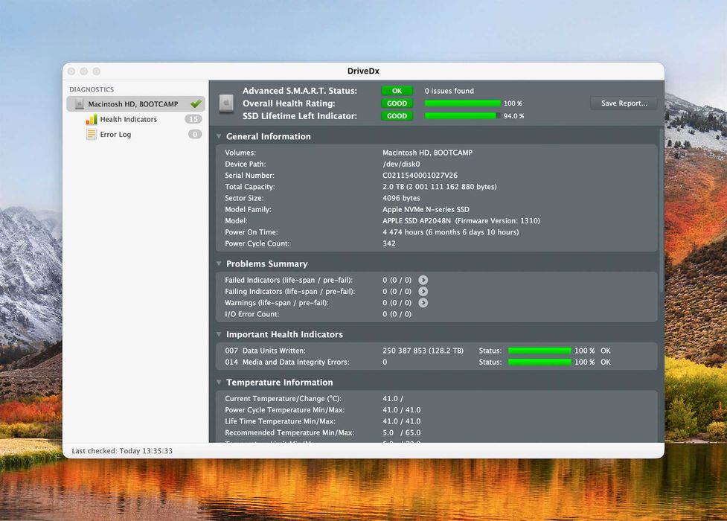Click the serial number C0211540001027V26
This screenshot has height=521, width=727.
(420, 176)
